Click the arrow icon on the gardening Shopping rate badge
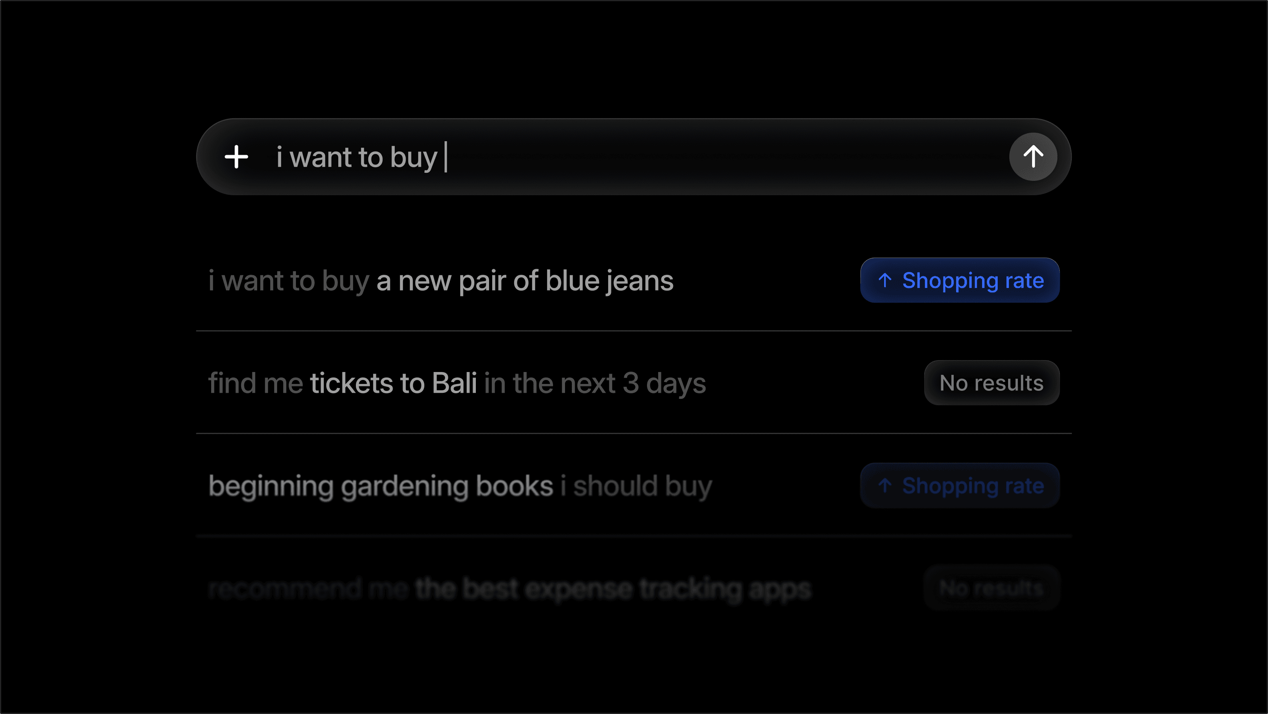 (886, 486)
